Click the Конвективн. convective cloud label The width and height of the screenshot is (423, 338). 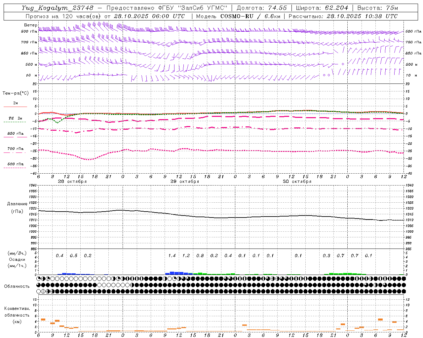coord(17,309)
